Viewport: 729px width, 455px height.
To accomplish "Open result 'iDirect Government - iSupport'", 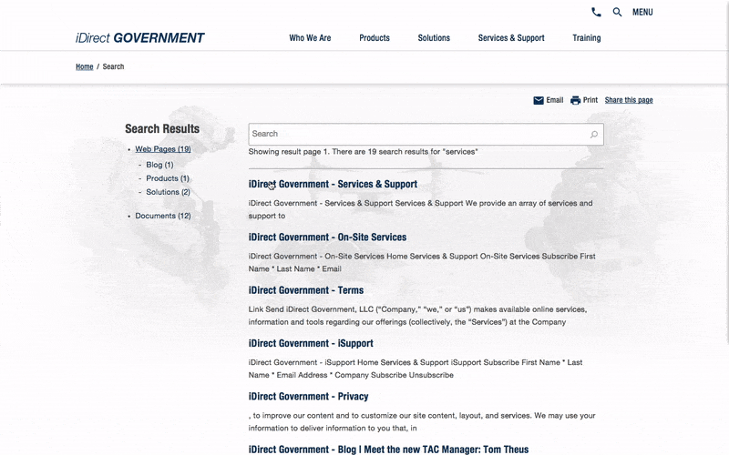I will tap(311, 344).
